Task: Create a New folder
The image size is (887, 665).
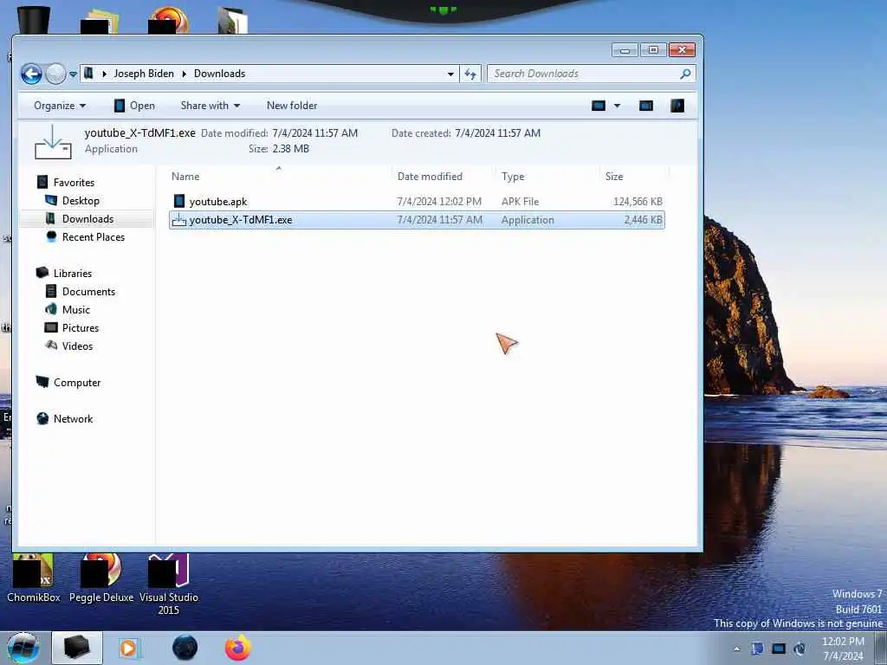Action: click(x=292, y=106)
